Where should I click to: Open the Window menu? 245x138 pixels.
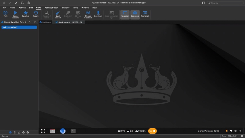tap(85, 8)
